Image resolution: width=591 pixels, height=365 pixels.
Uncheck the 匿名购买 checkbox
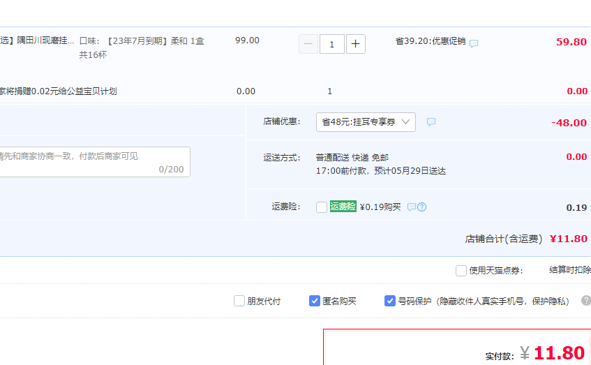pyautogui.click(x=315, y=301)
